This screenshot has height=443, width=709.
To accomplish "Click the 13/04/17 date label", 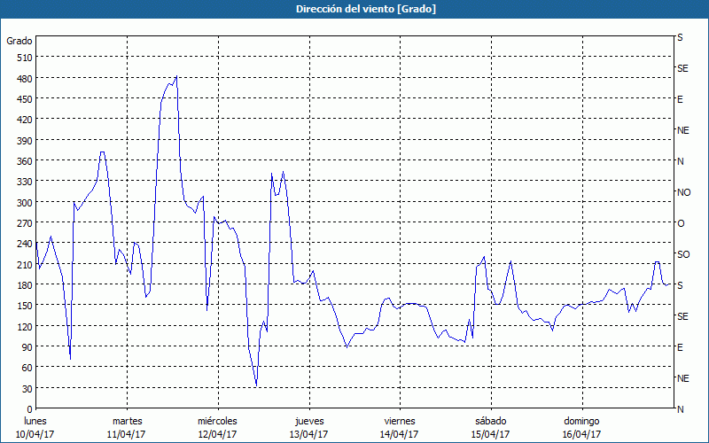I will click(x=308, y=434).
